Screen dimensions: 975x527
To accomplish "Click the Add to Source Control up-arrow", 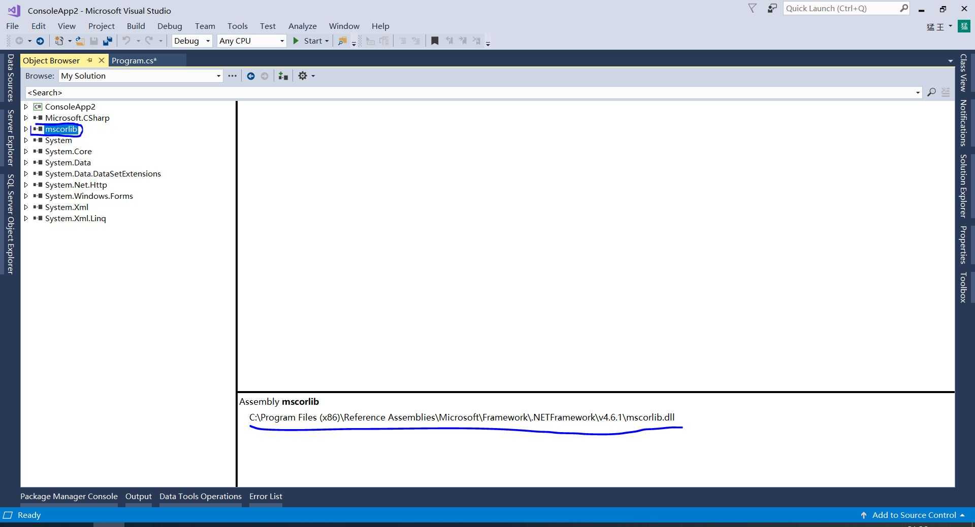I will (x=863, y=515).
